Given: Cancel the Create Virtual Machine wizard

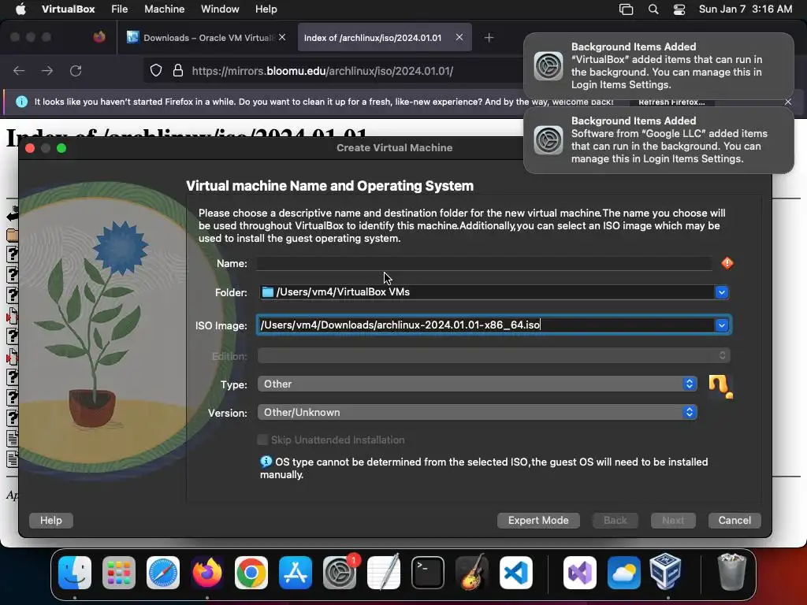Looking at the screenshot, I should click(734, 520).
